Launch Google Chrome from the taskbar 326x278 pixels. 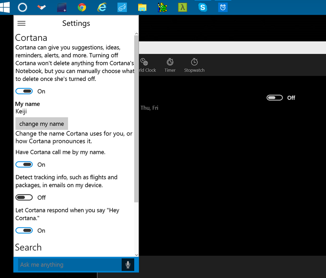[x=82, y=7]
